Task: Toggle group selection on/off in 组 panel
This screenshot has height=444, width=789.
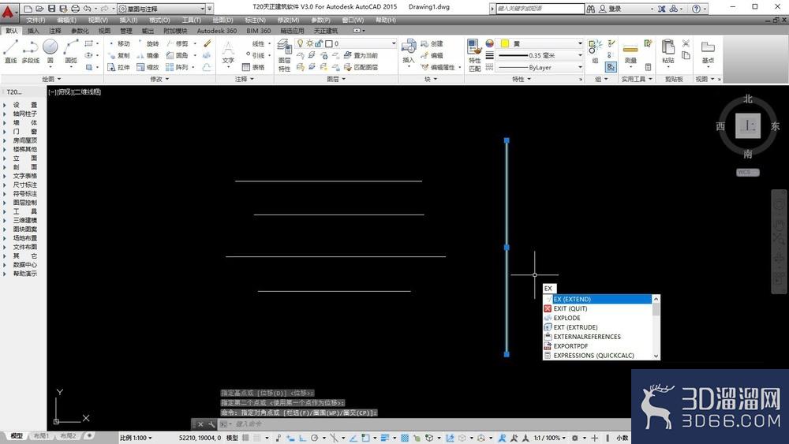Action: pyautogui.click(x=611, y=67)
